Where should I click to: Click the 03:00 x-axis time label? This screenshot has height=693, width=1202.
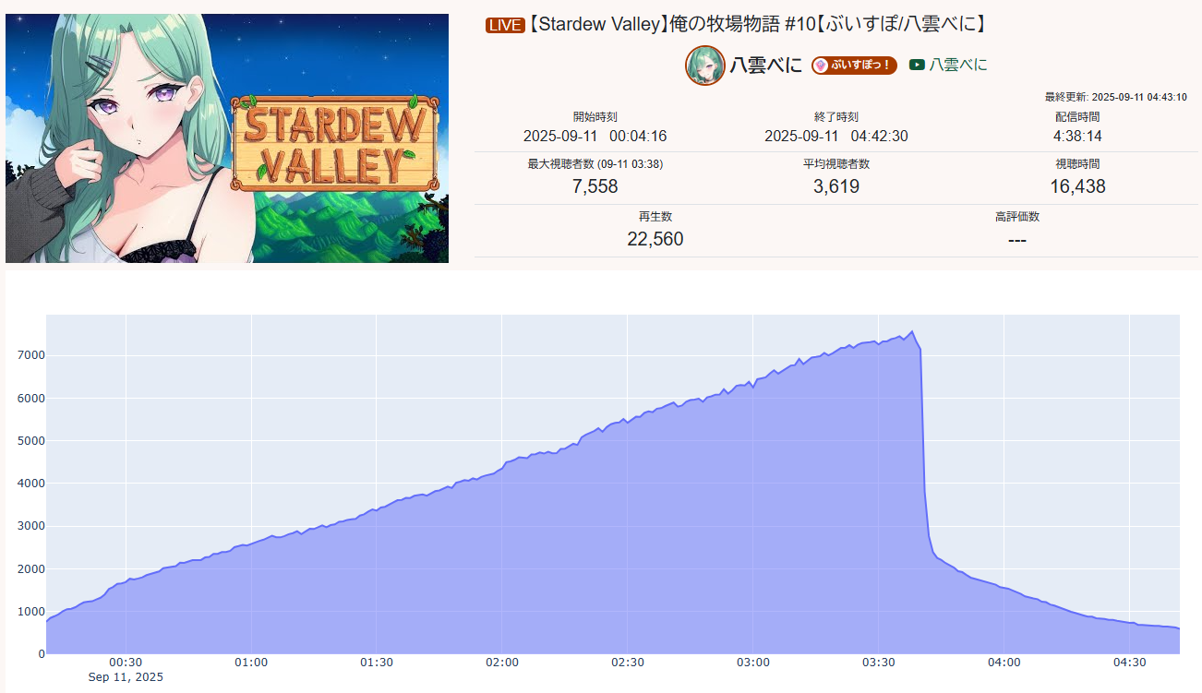click(x=753, y=663)
